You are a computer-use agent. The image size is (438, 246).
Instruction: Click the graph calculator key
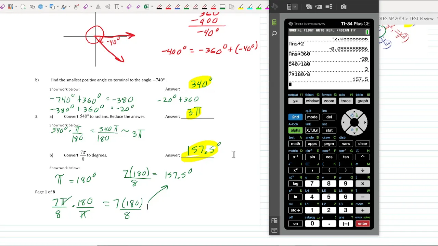362,101
